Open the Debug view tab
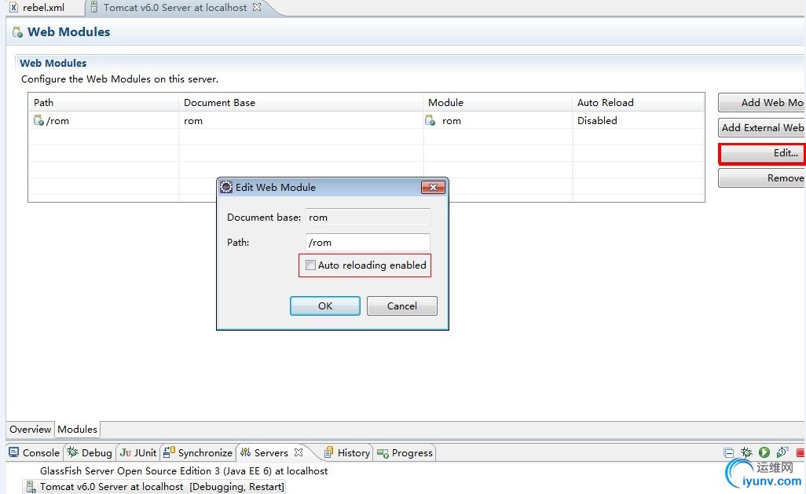806x494 pixels. coord(90,452)
